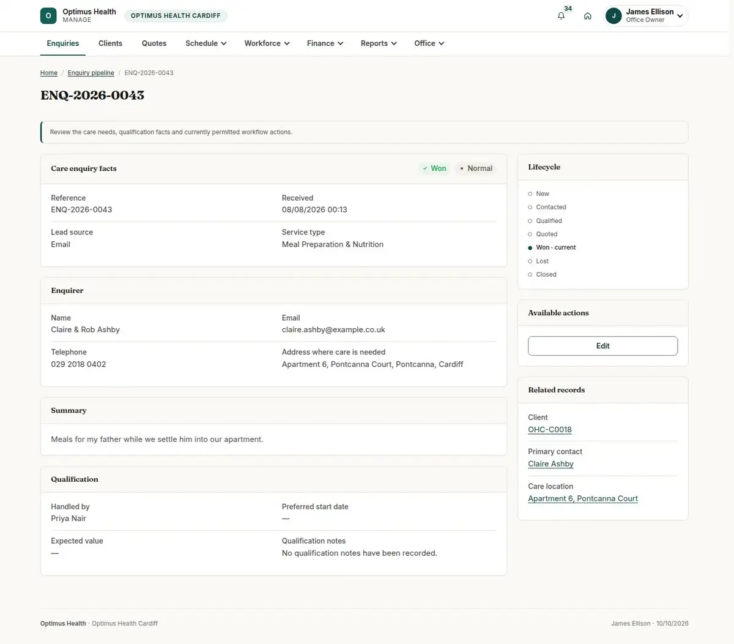Click the Normal priority badge
This screenshot has width=734, height=644.
pyautogui.click(x=476, y=168)
